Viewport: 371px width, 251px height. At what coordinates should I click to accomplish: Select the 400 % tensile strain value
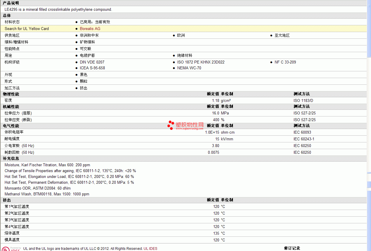pyautogui.click(x=219, y=120)
